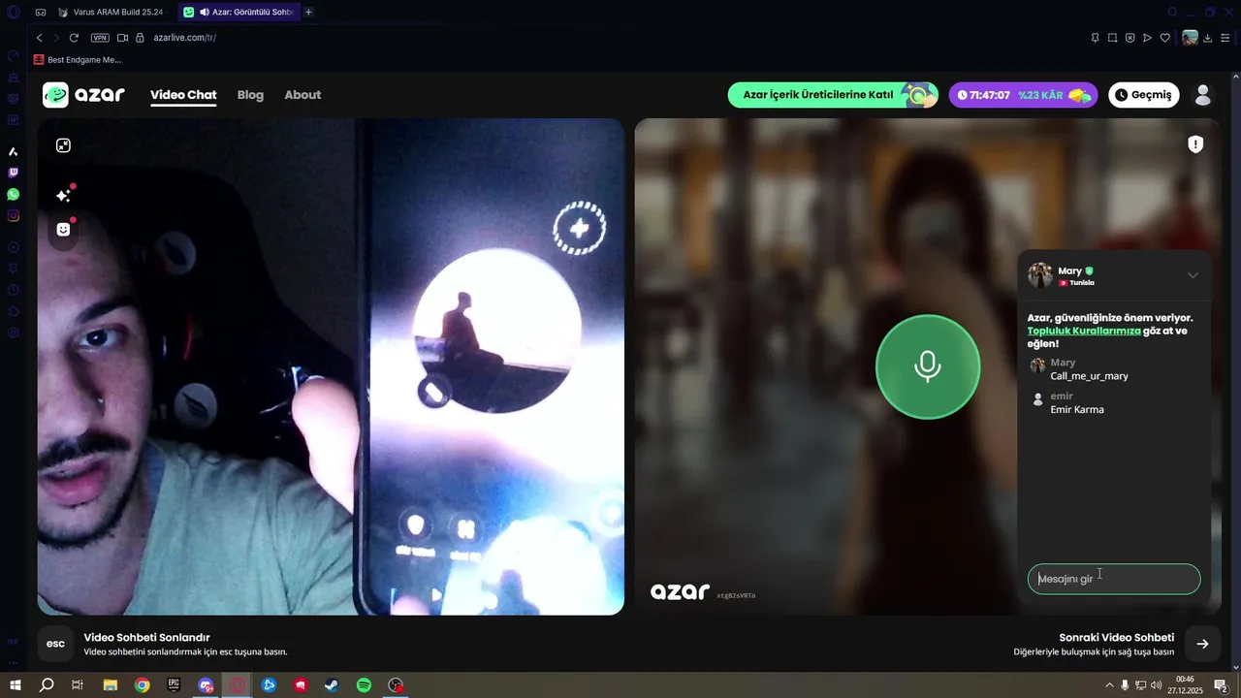Select the Video Chat tab

pyautogui.click(x=183, y=95)
